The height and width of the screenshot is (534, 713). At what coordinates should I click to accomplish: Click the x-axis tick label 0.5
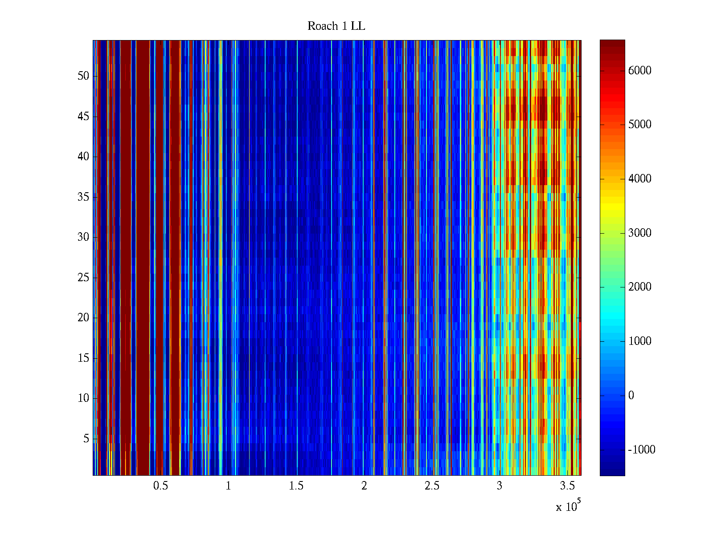coord(160,486)
